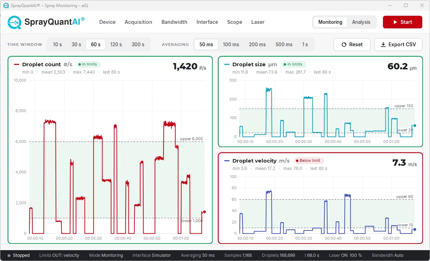This screenshot has width=430, height=261.
Task: Click Droplet size In limits badge
Action: click(x=294, y=64)
